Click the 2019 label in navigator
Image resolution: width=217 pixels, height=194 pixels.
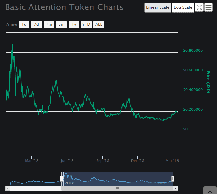pyautogui.click(x=161, y=183)
